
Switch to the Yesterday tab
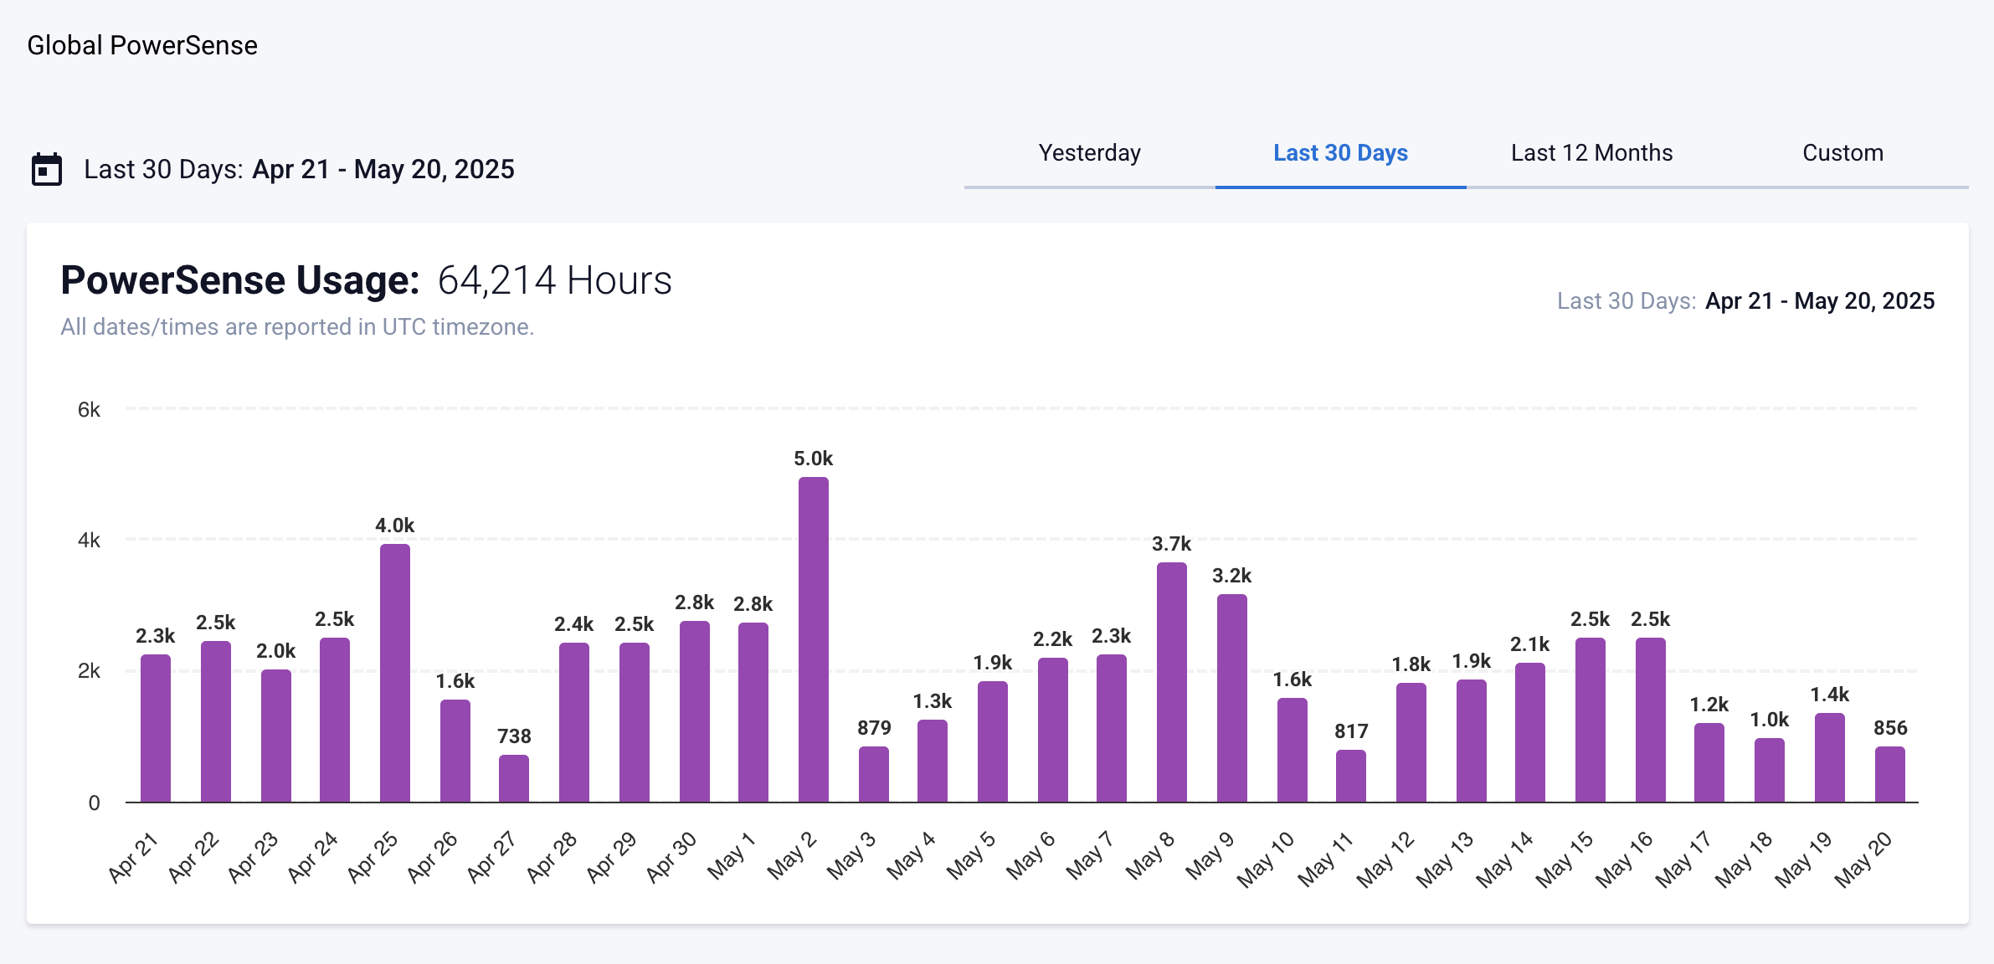[1089, 153]
